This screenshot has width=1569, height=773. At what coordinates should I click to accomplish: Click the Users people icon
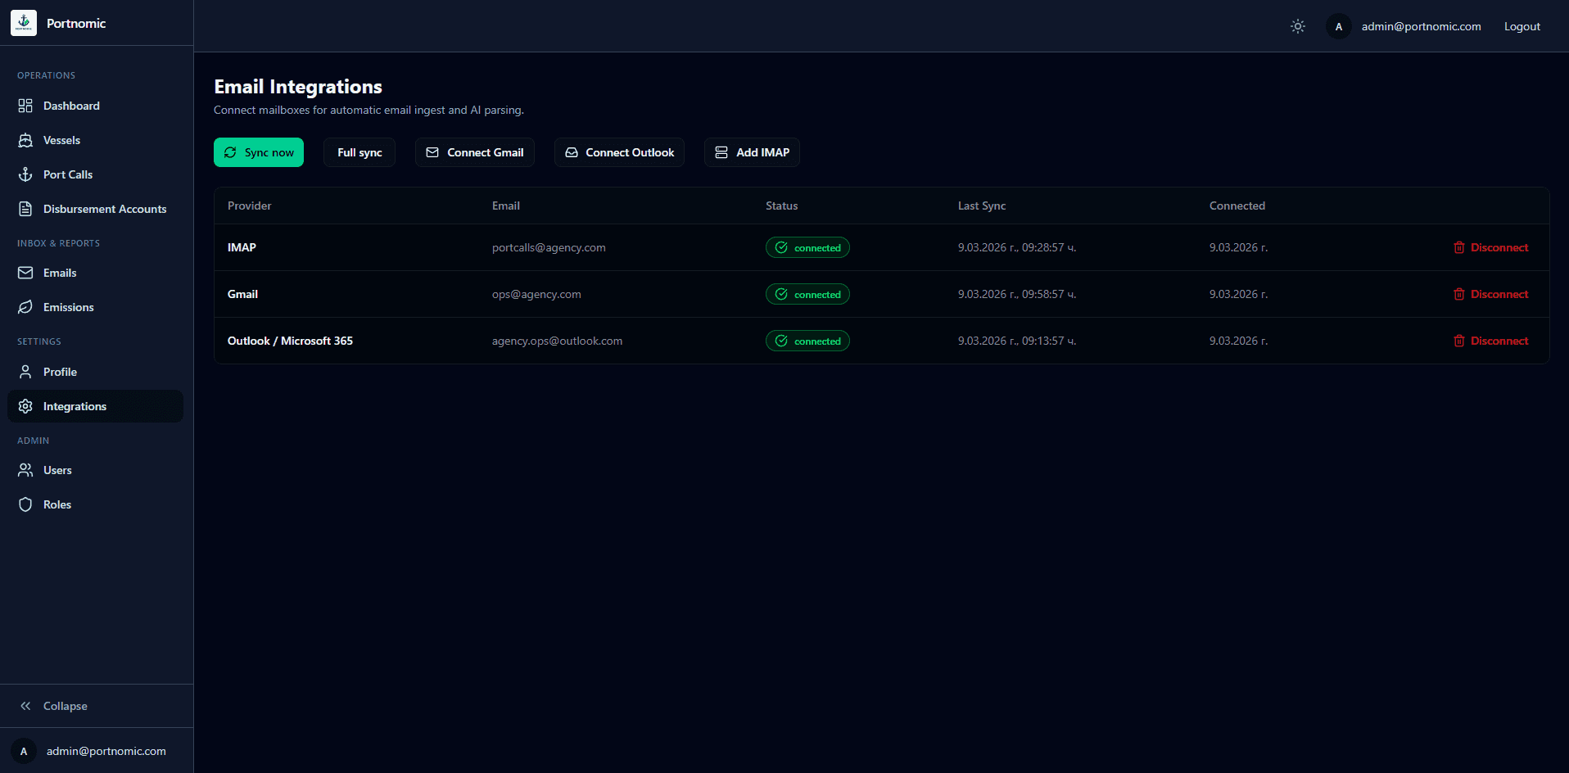click(25, 470)
